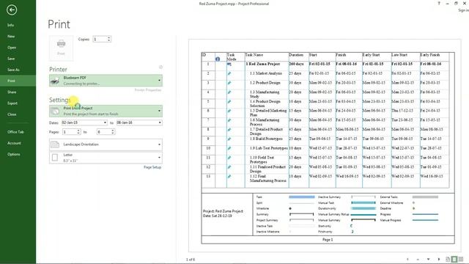Screen dimensions: 469x264
Task: Click into the Pages from field
Action: tap(70, 132)
